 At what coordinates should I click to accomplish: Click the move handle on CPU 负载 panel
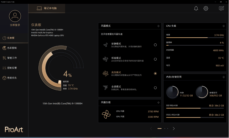coord(223,26)
